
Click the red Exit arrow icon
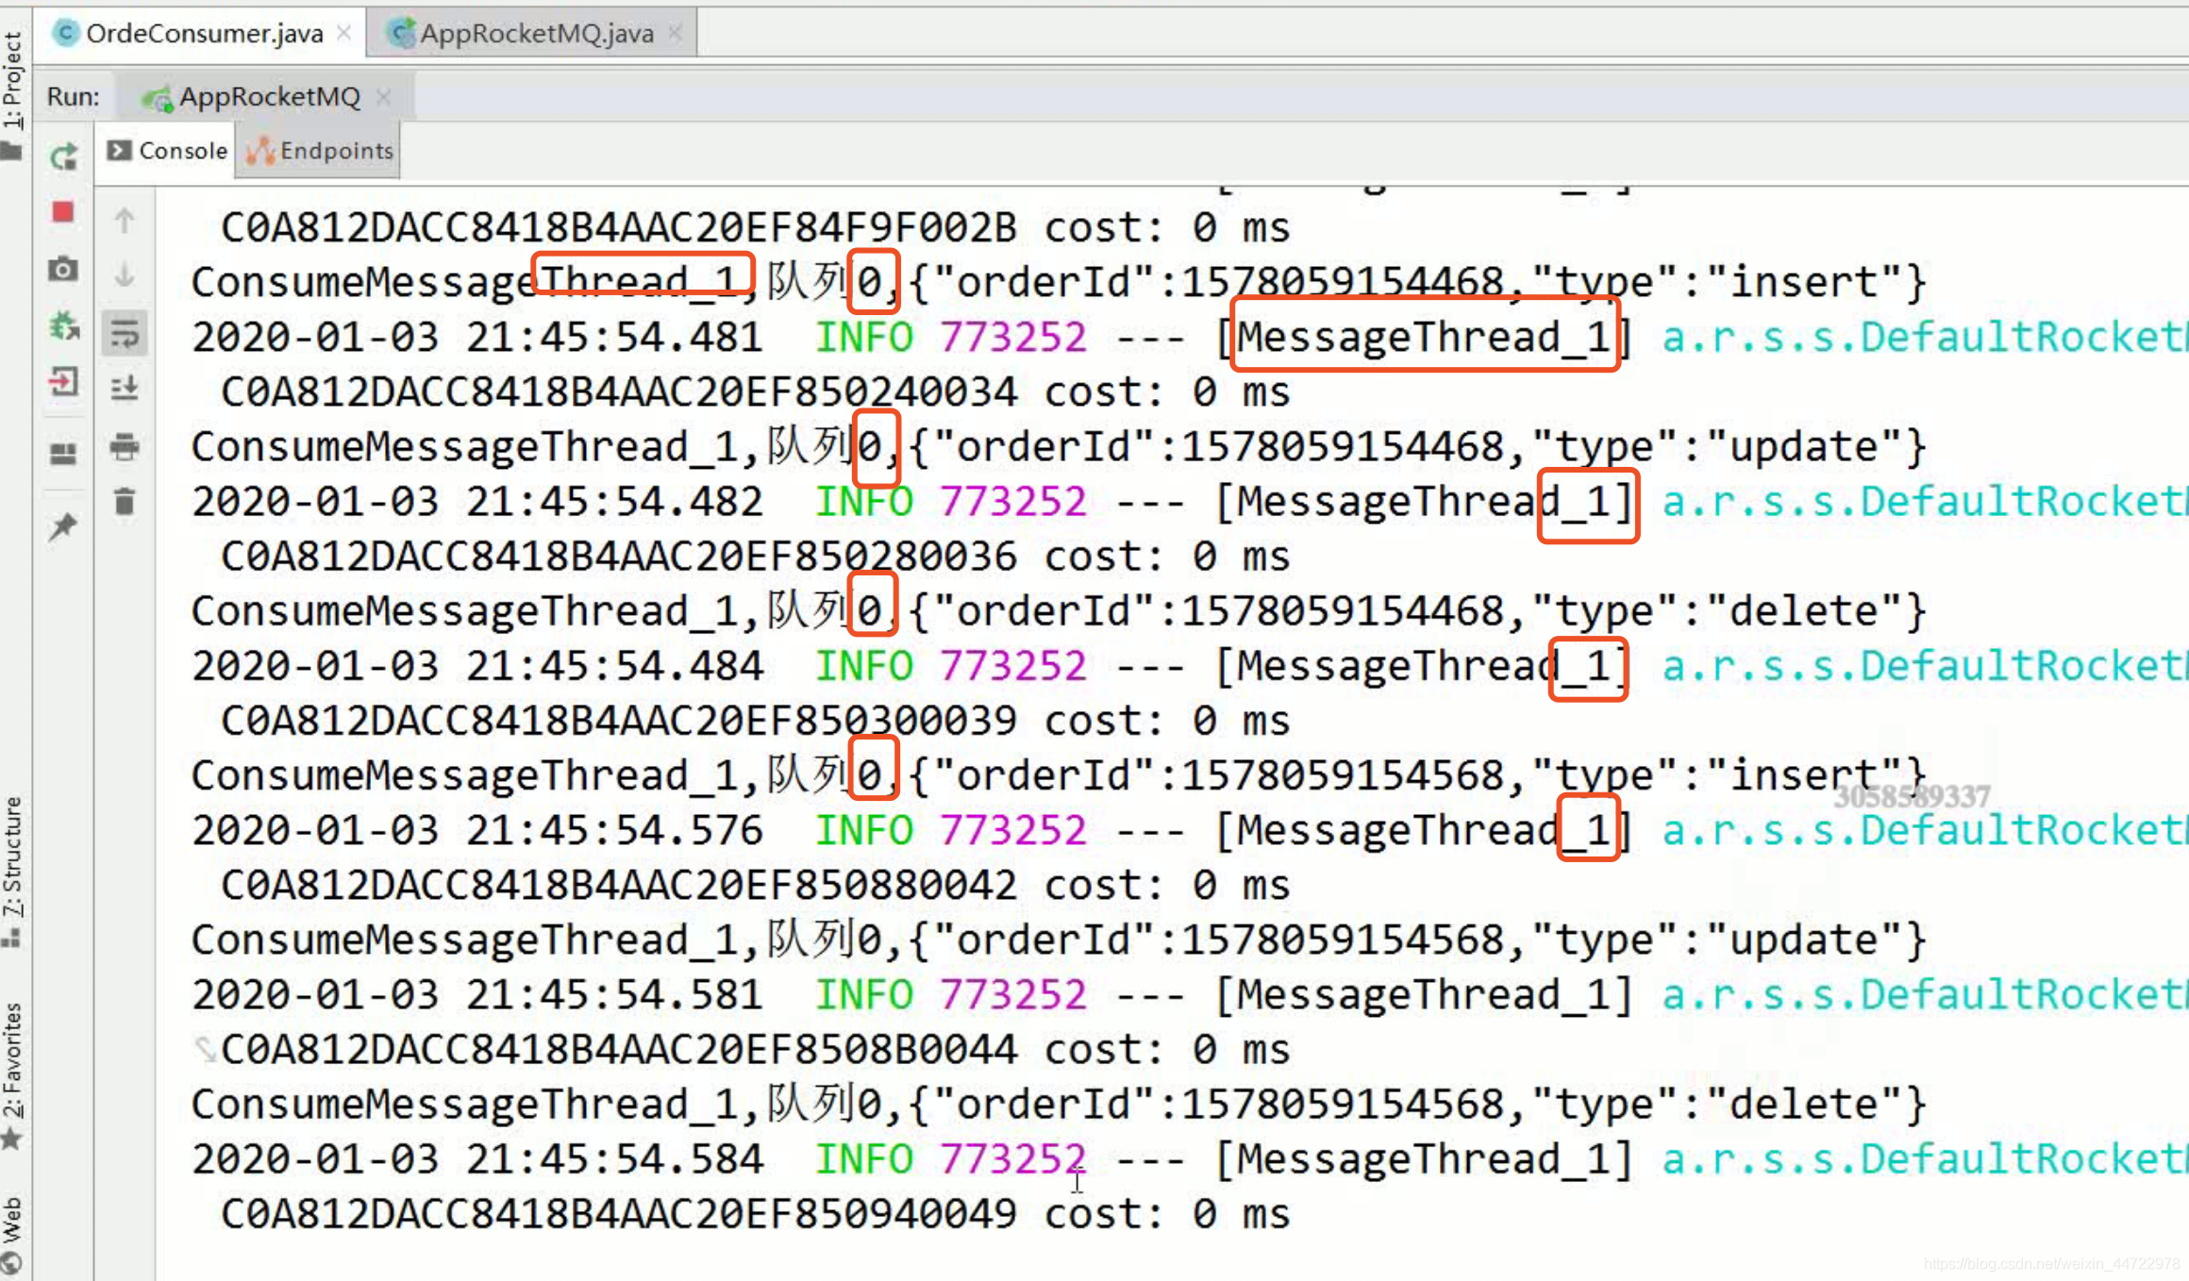click(63, 382)
